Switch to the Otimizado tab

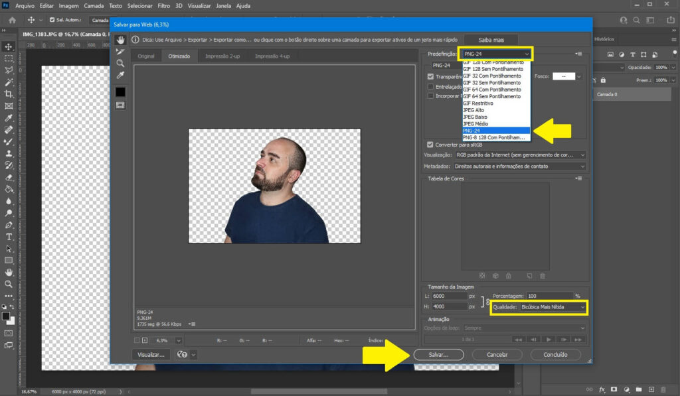(x=180, y=56)
